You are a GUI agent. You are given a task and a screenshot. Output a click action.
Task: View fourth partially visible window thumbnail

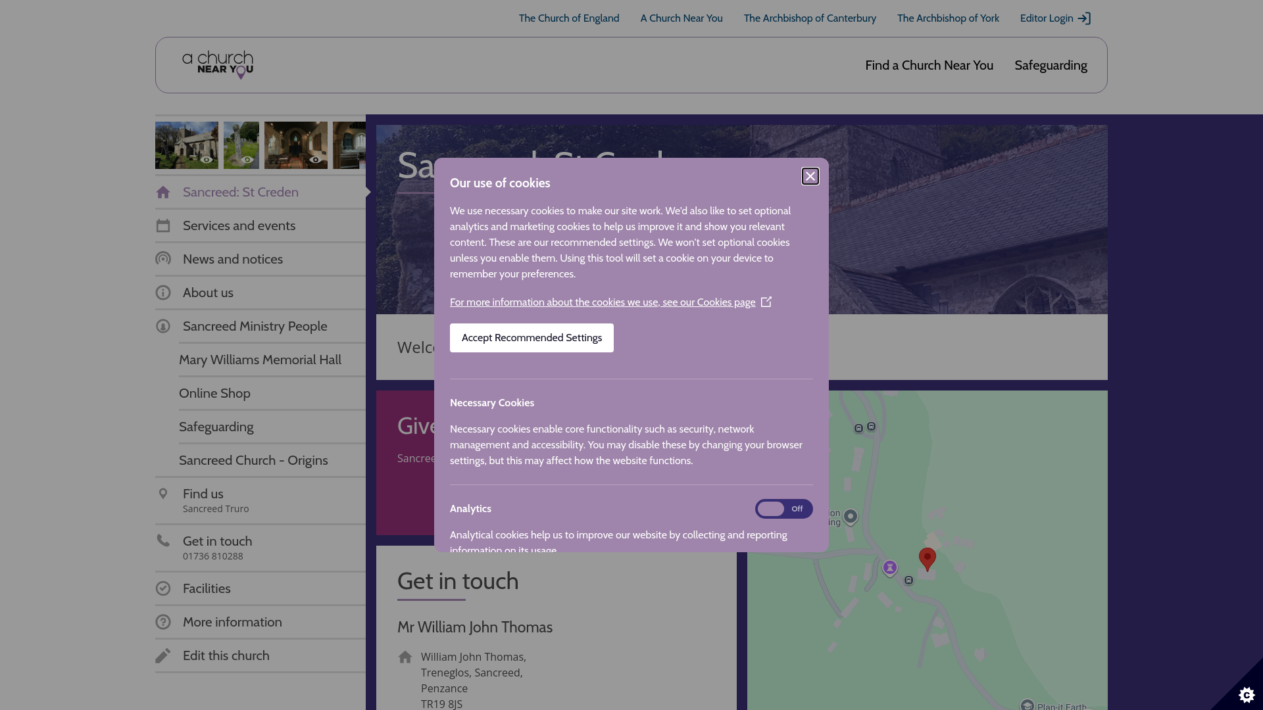pos(349,145)
